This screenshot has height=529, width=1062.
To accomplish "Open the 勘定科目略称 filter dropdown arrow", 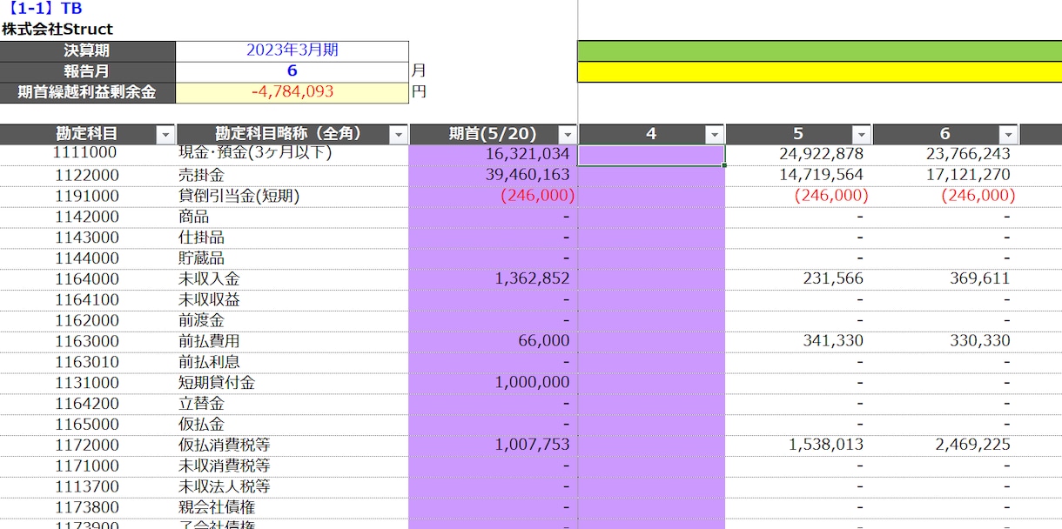I will pyautogui.click(x=398, y=135).
